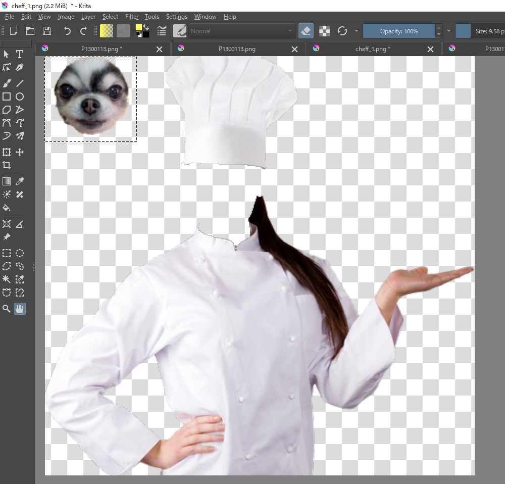505x484 pixels.
Task: Select the Rectangle shape tool
Action: pos(7,96)
